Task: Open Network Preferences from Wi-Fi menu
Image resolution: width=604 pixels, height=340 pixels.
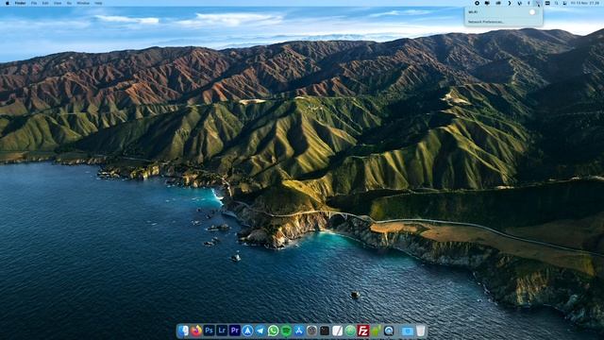Action: click(x=486, y=22)
